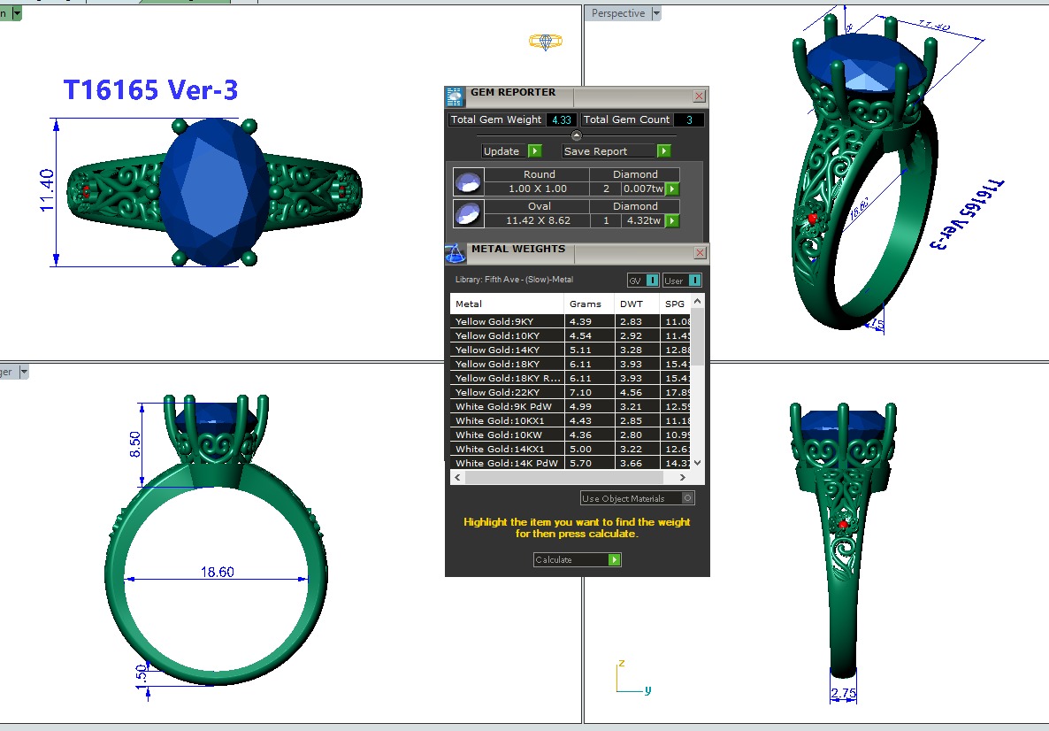
Task: Click the horizontal scroll right arrow in metal table
Action: click(x=682, y=477)
